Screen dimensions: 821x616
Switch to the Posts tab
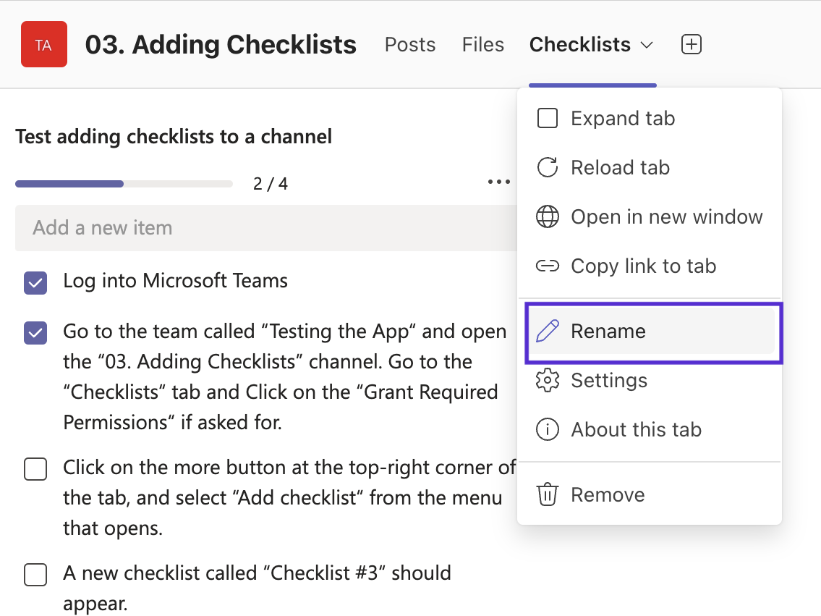(410, 45)
